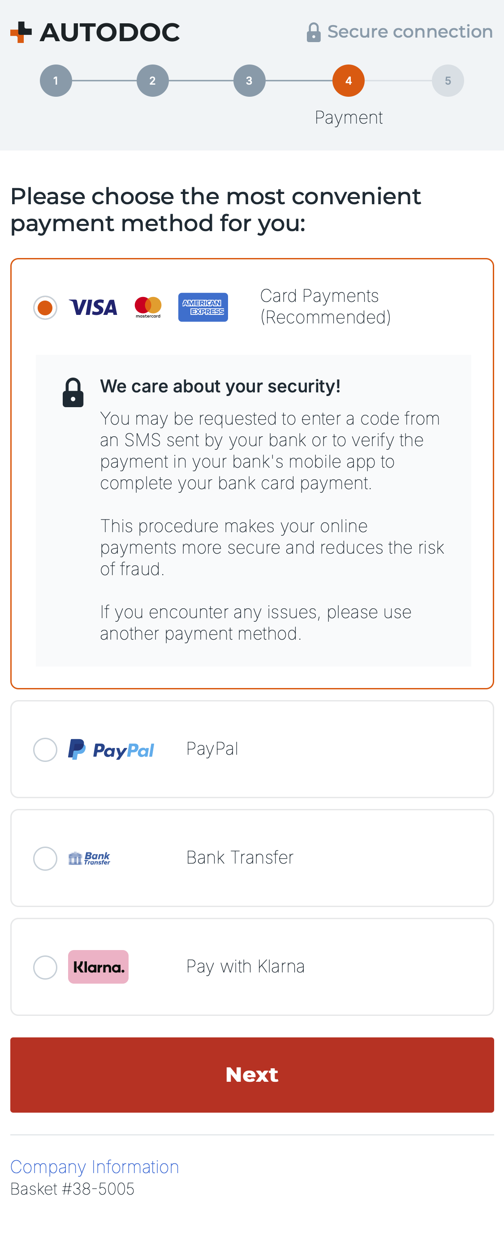Go back to checkout step 1
The image size is (504, 1243).
click(x=56, y=81)
